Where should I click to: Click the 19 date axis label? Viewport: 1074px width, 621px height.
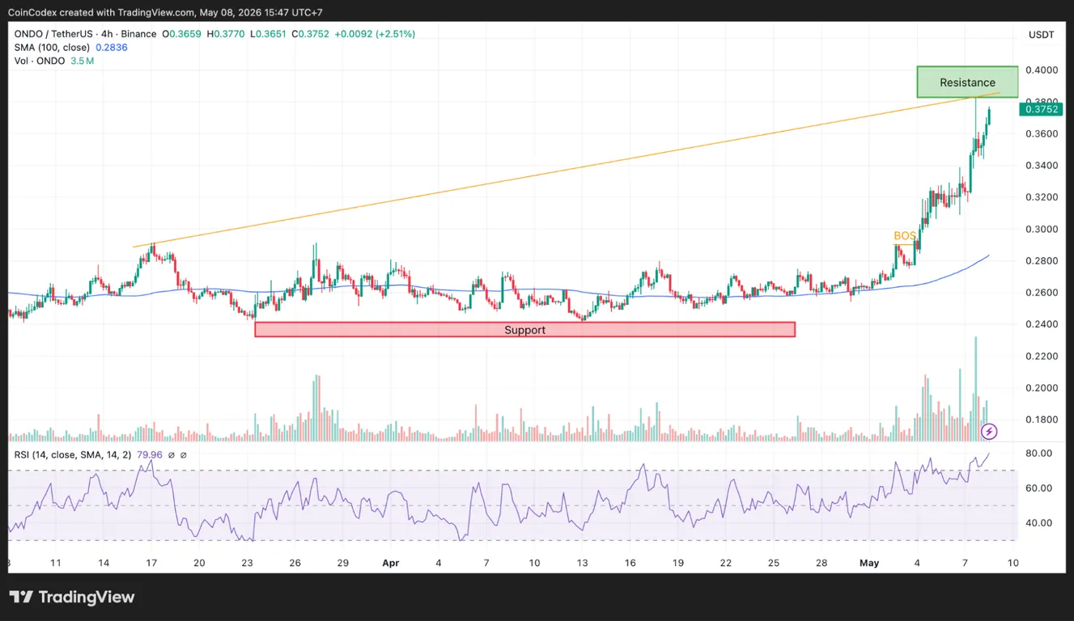click(x=678, y=563)
